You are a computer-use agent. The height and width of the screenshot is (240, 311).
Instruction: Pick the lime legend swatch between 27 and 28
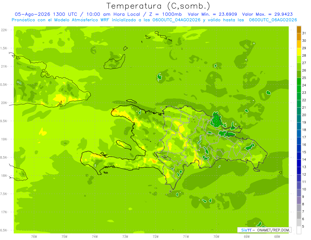pyautogui.click(x=299, y=59)
